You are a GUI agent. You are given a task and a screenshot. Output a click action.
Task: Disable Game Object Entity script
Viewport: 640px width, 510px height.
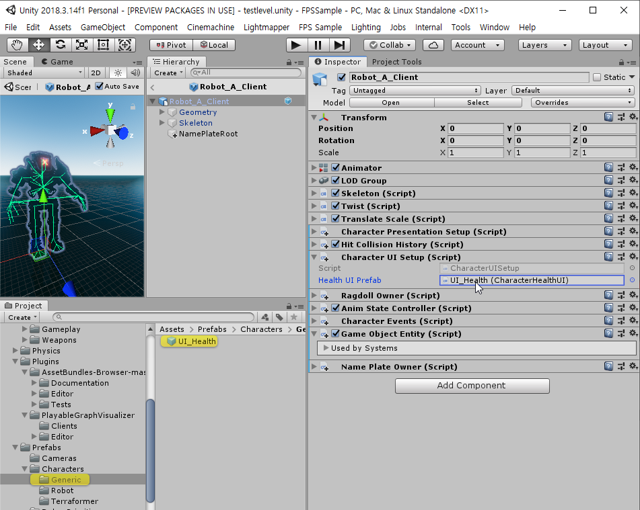point(336,333)
